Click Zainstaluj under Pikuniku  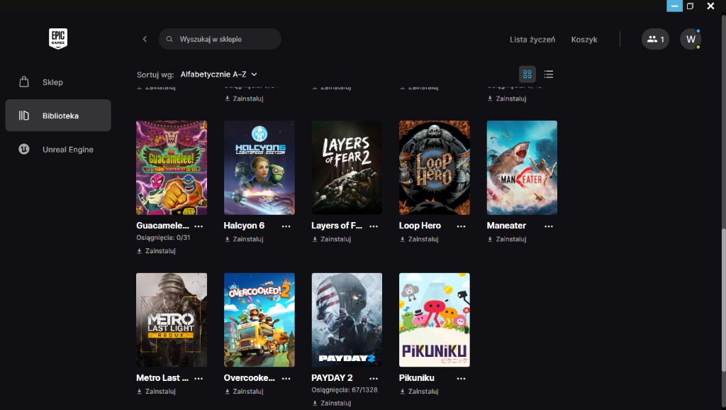tap(419, 392)
